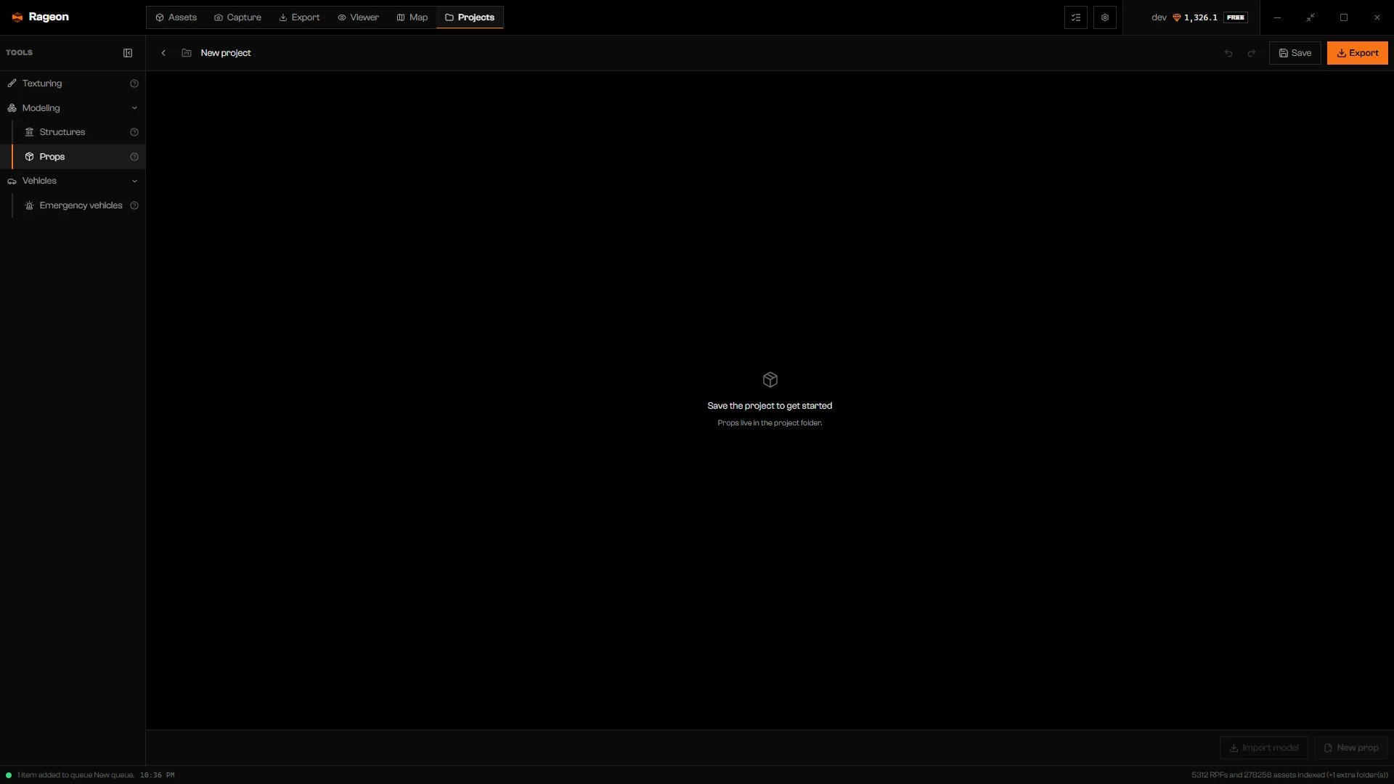Screen dimensions: 1394x784
Task: Minimize the Rageon window
Action: click(x=1277, y=17)
